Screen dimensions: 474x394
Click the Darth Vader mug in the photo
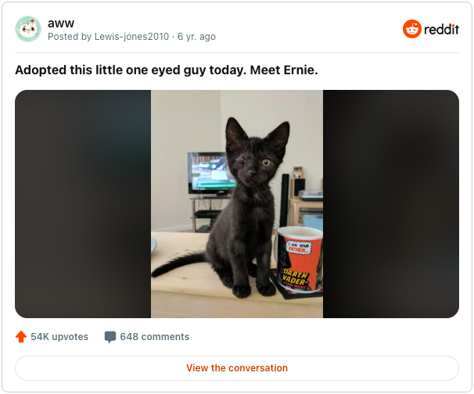point(300,260)
